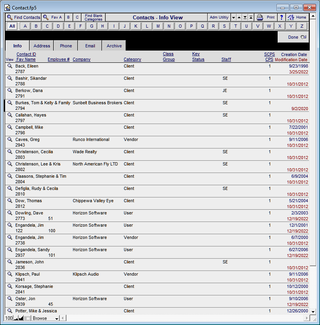Click magnifier icon for Defiglia, Rudy & Cecila

tap(10, 188)
